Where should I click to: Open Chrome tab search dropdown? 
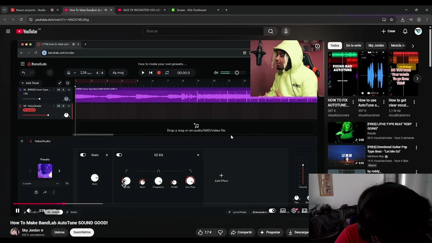(4, 10)
